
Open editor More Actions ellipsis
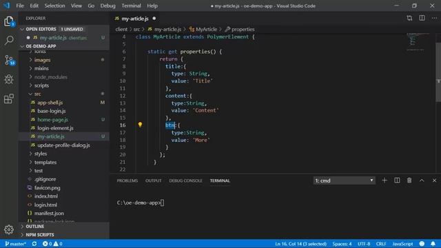[434, 19]
